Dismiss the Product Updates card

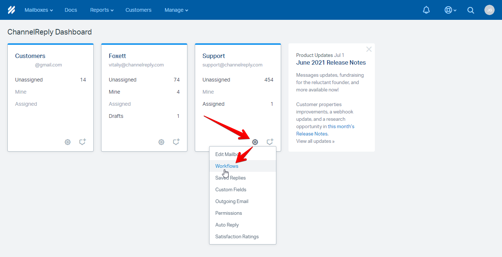(369, 49)
